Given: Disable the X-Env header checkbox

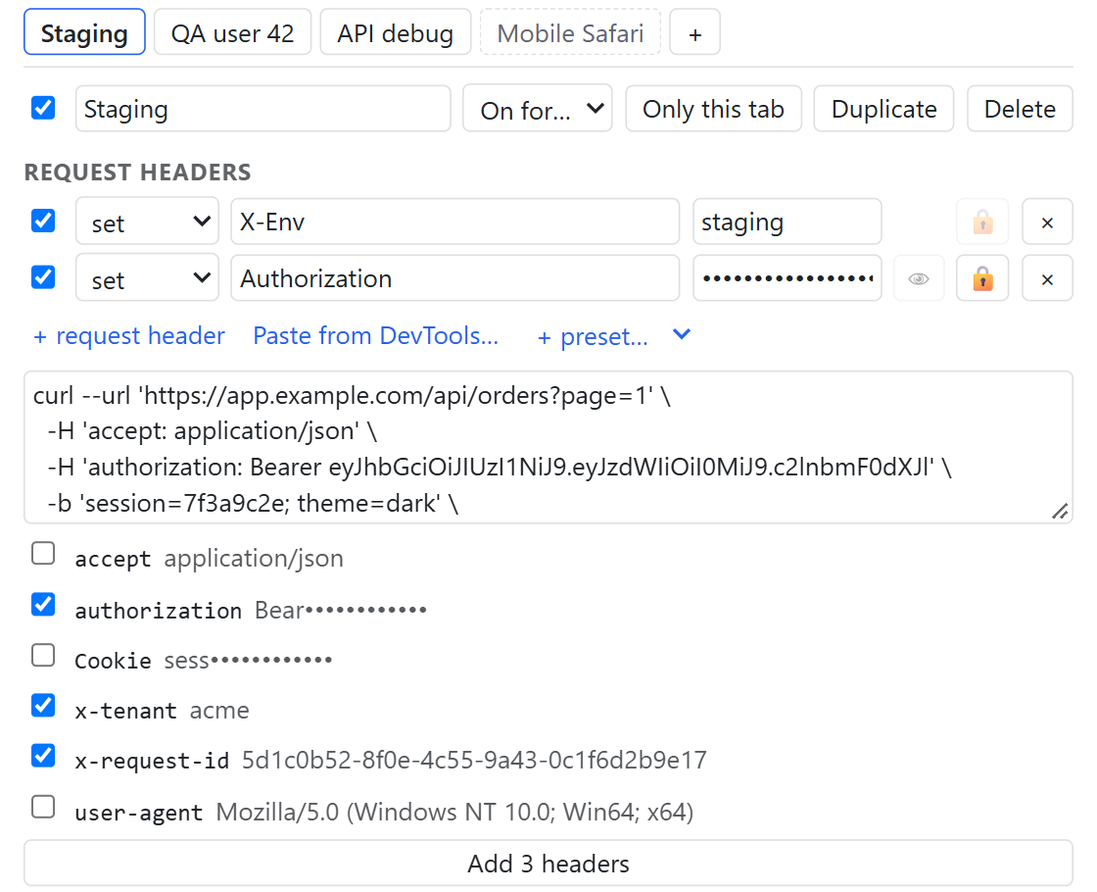Looking at the screenshot, I should pos(43,221).
